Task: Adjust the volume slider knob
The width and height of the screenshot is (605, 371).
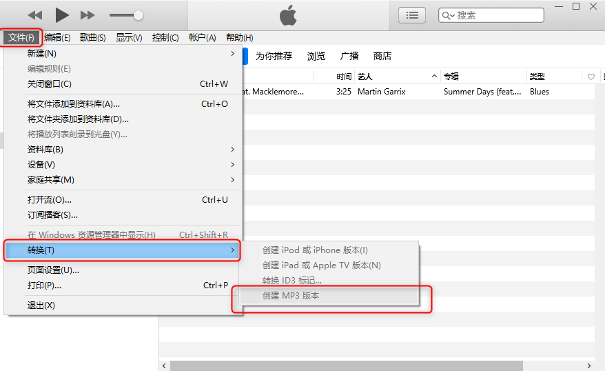Action: pyautogui.click(x=139, y=15)
